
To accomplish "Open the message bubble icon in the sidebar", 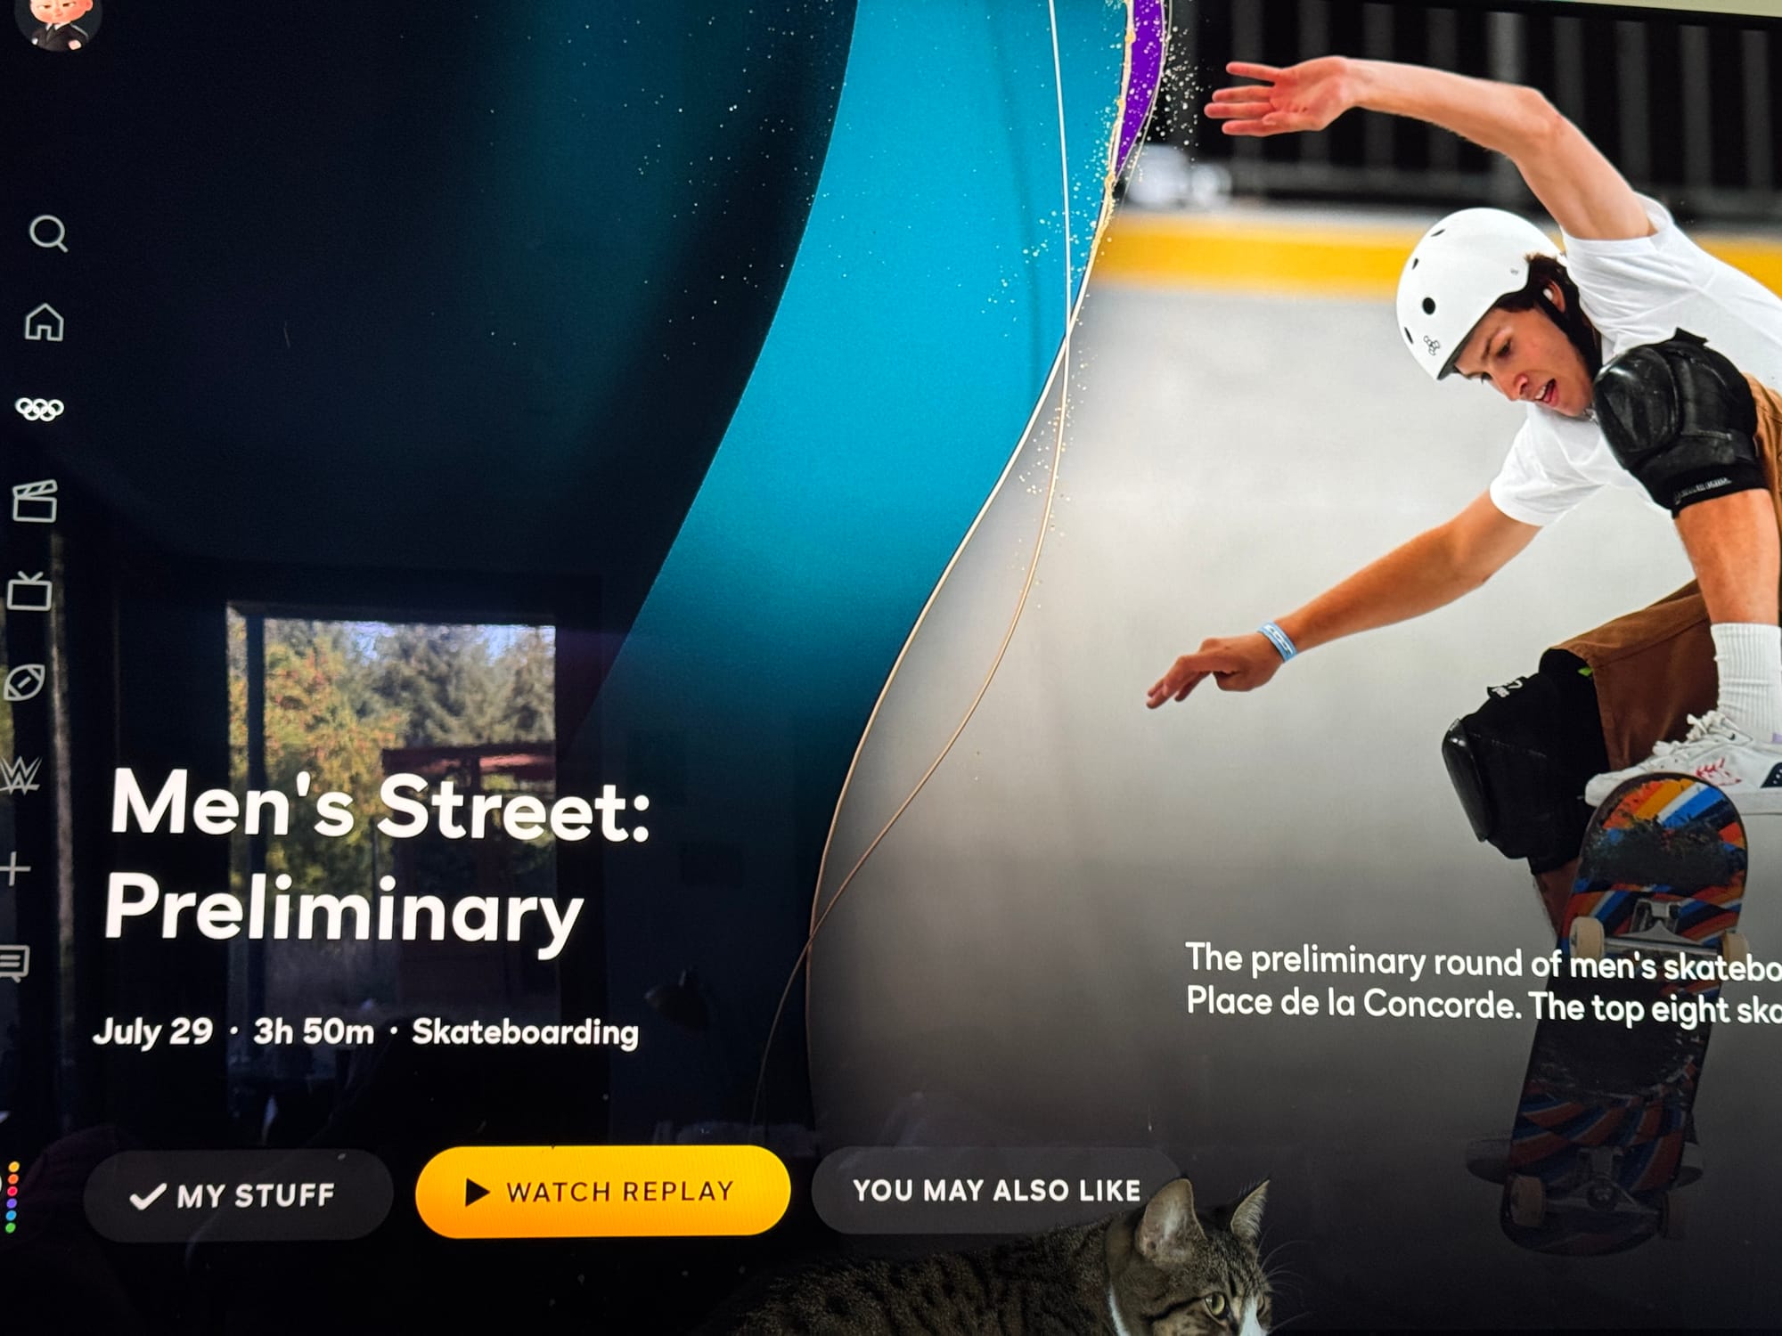I will (x=14, y=963).
